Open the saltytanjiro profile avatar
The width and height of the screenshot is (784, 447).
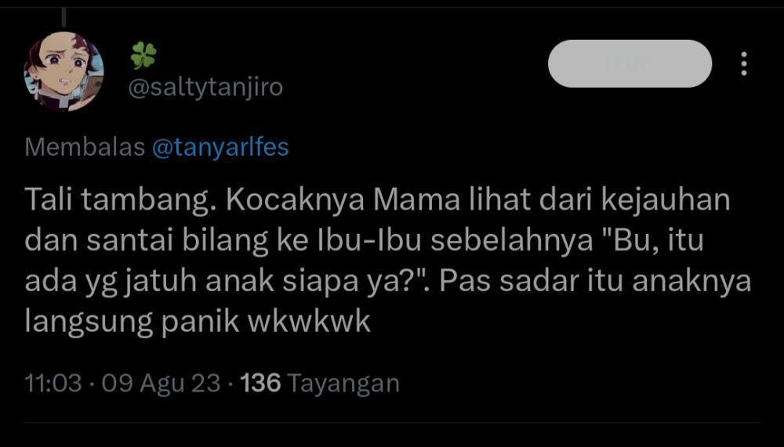tap(64, 71)
